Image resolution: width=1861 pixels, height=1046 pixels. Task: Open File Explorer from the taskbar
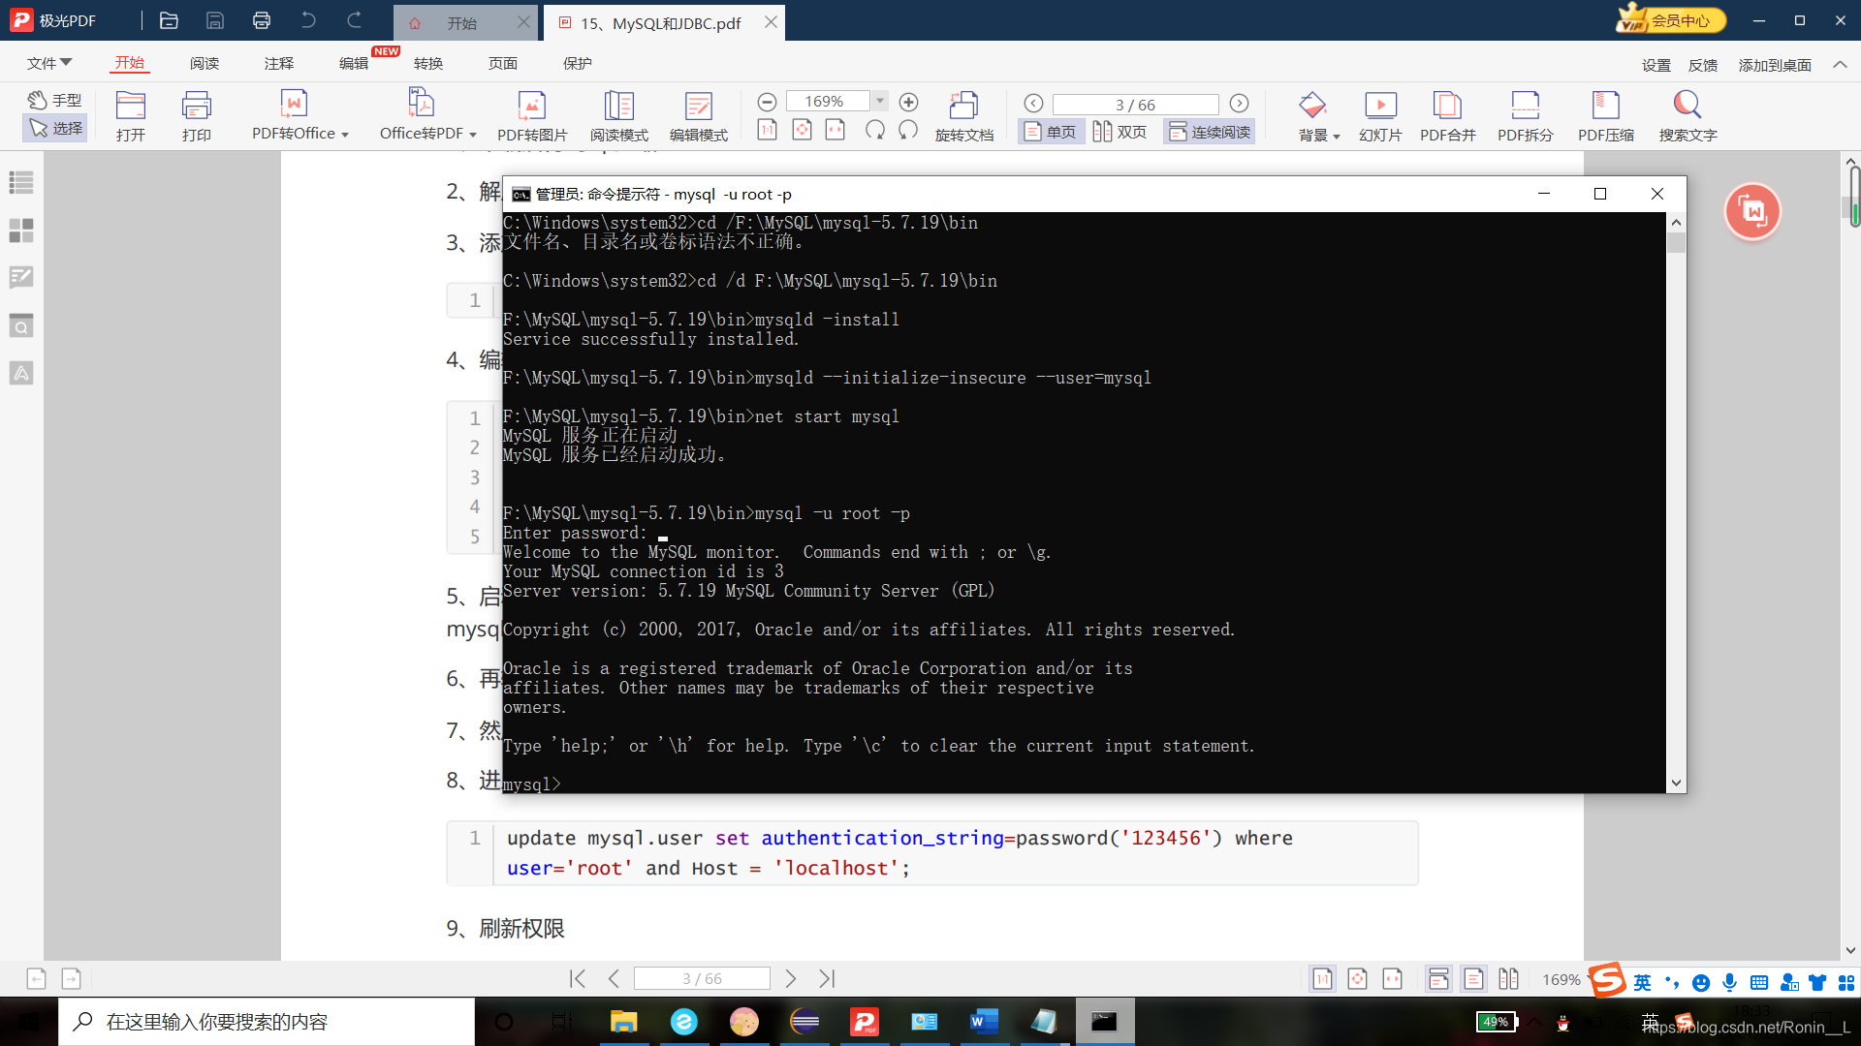click(623, 1022)
